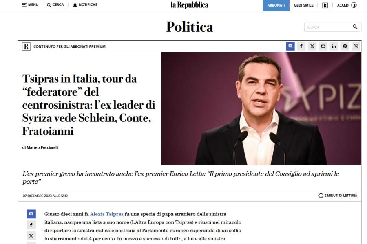Open the hamburger MENU icon
The height and width of the screenshot is (244, 367).
point(24,4)
